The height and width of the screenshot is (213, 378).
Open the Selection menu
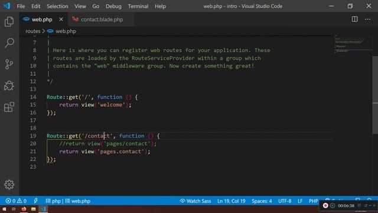[57, 7]
